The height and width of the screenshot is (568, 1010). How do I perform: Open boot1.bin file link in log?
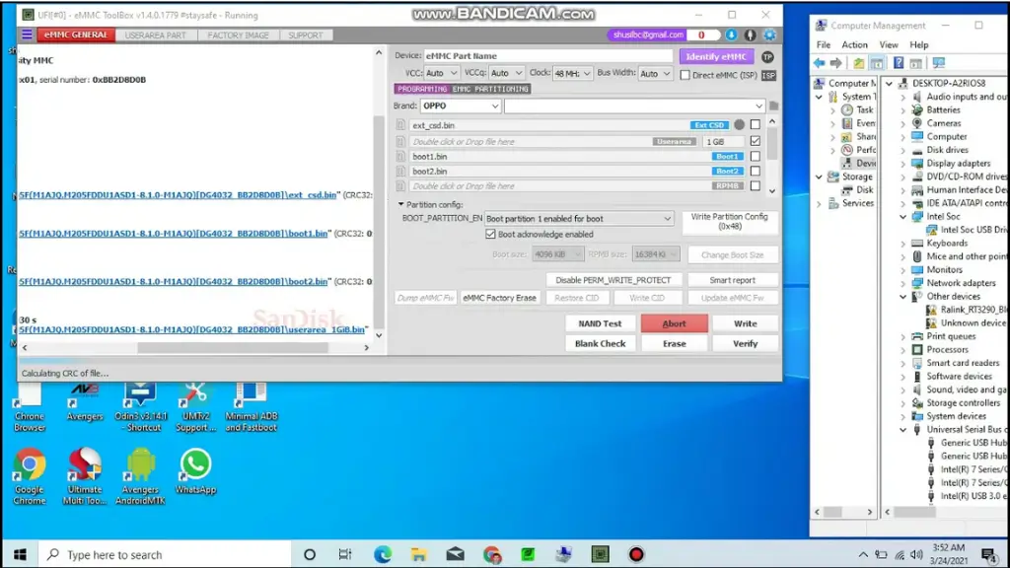[x=174, y=233]
